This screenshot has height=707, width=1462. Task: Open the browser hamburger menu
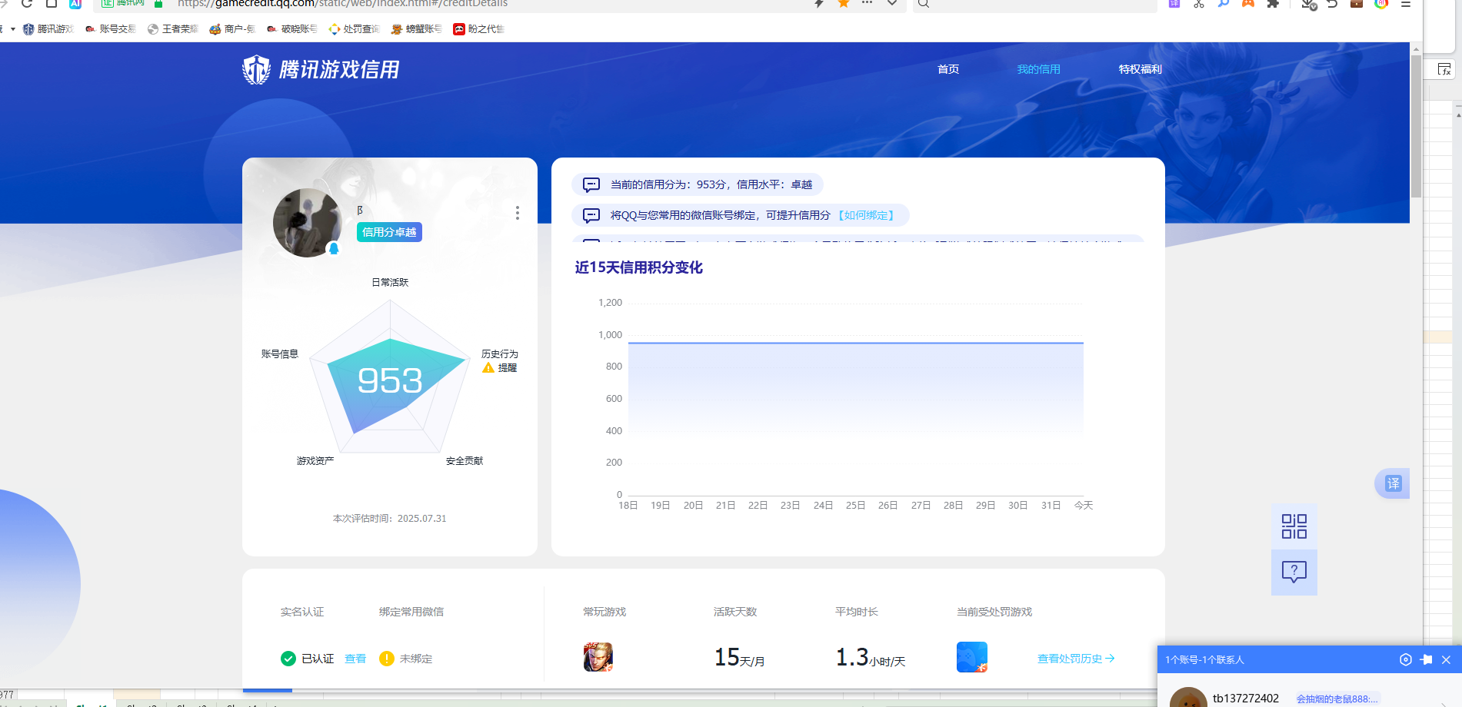tap(1406, 4)
